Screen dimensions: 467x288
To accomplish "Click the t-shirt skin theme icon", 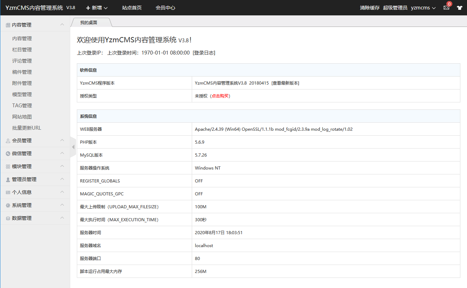I will 459,8.
